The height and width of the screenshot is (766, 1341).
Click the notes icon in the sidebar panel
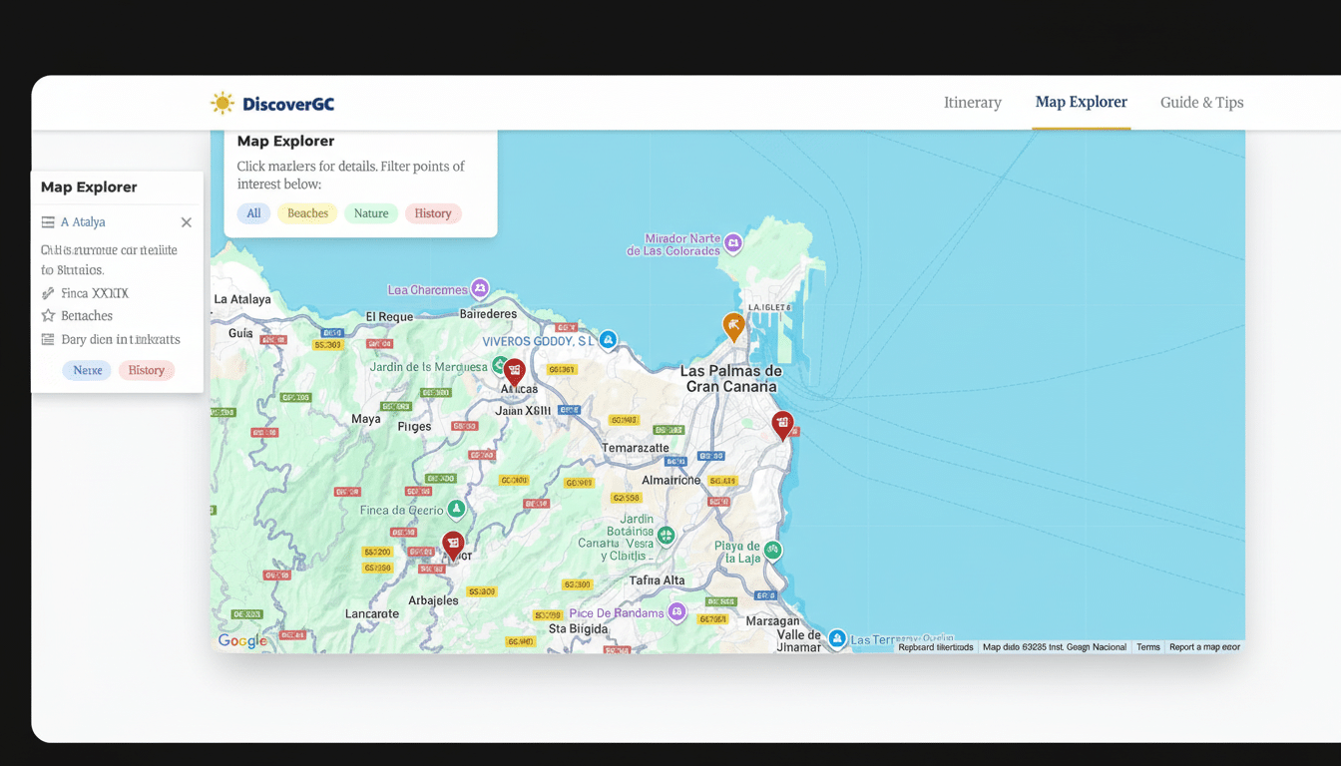47,339
